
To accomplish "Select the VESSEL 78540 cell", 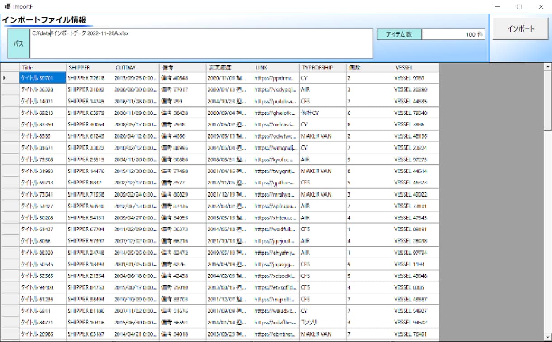I will point(415,113).
